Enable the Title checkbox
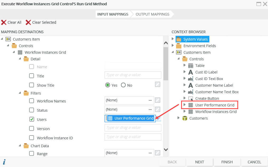Viewport: 268px width, 167px height. pyautogui.click(x=32, y=76)
